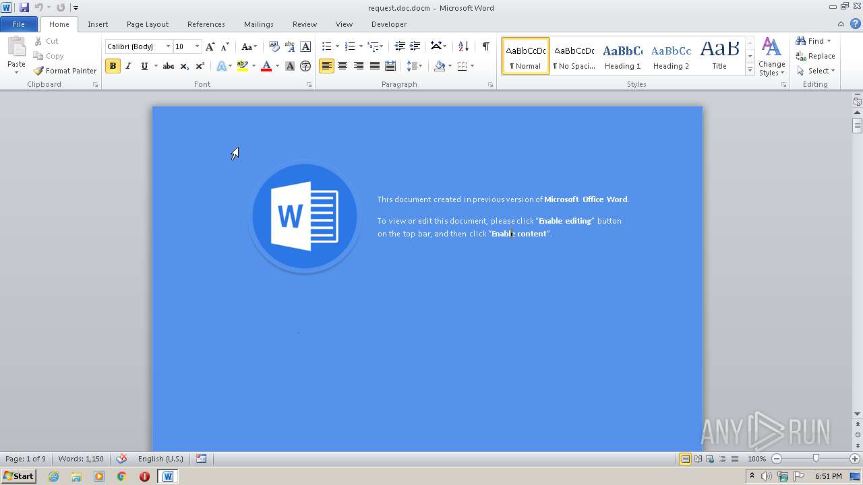Grow font size with the larger A icon

point(210,46)
